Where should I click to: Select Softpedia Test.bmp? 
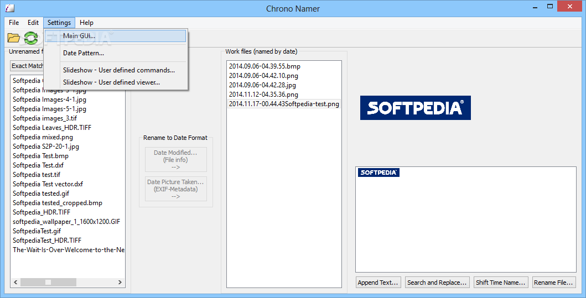coord(41,156)
